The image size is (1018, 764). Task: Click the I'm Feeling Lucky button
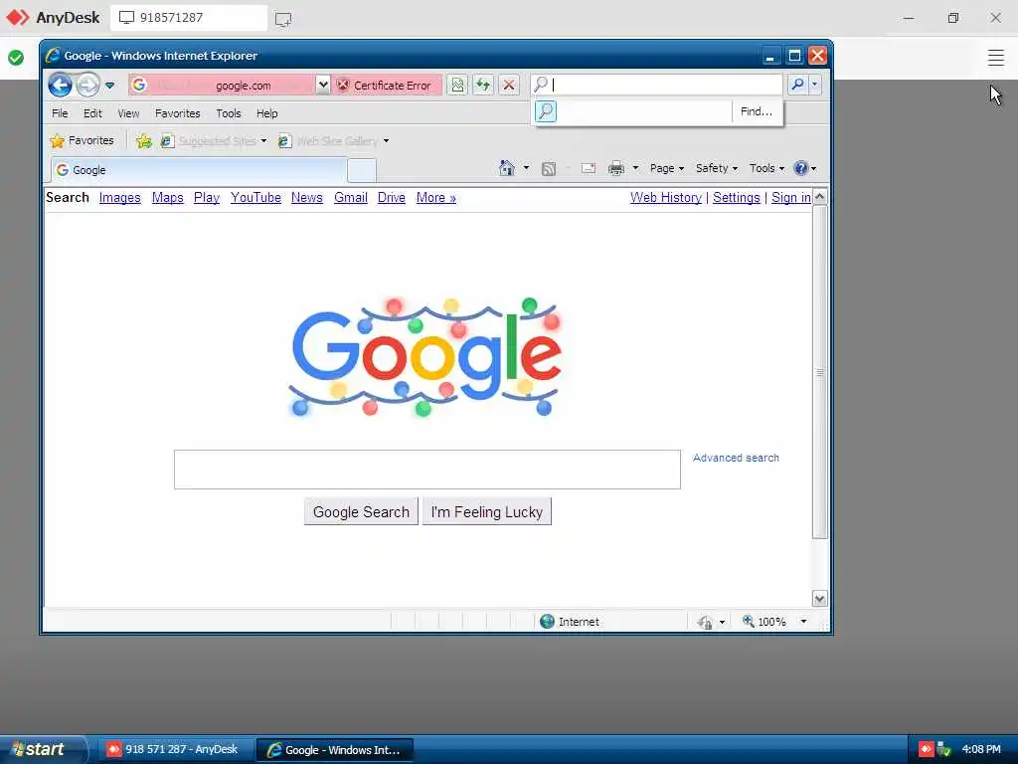pyautogui.click(x=487, y=512)
